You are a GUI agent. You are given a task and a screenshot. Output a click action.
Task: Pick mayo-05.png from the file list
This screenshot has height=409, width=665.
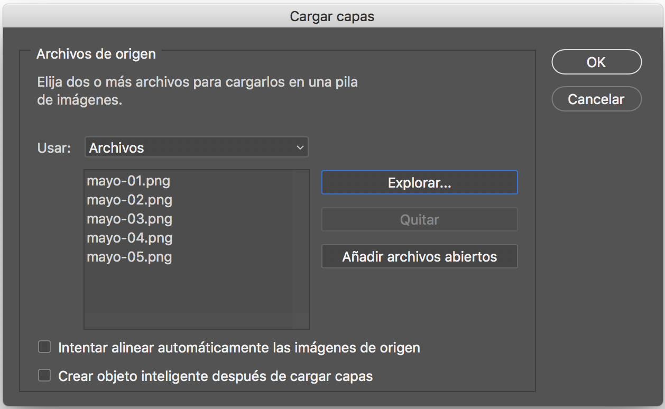130,257
